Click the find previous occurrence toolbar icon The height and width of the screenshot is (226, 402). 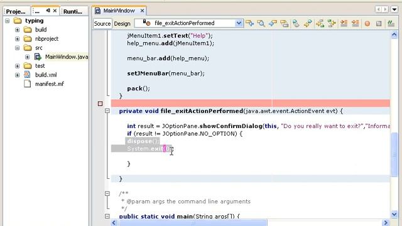click(x=249, y=24)
